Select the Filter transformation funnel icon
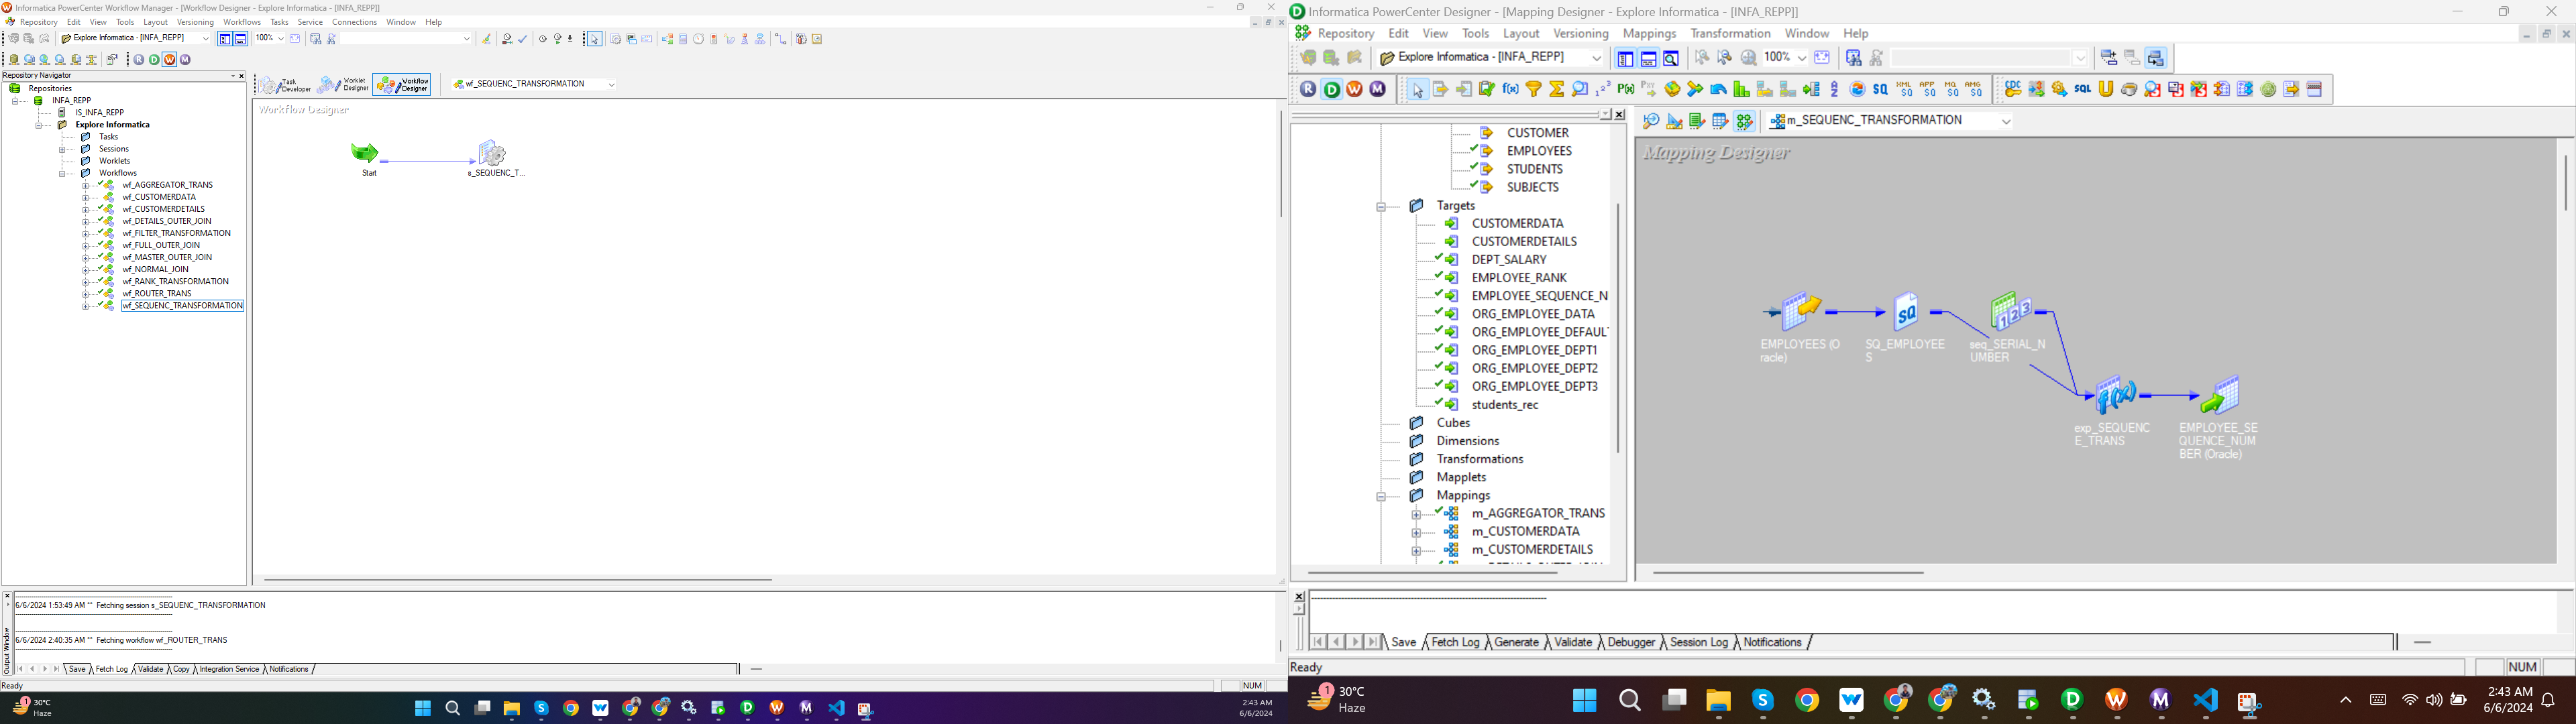 1534,89
